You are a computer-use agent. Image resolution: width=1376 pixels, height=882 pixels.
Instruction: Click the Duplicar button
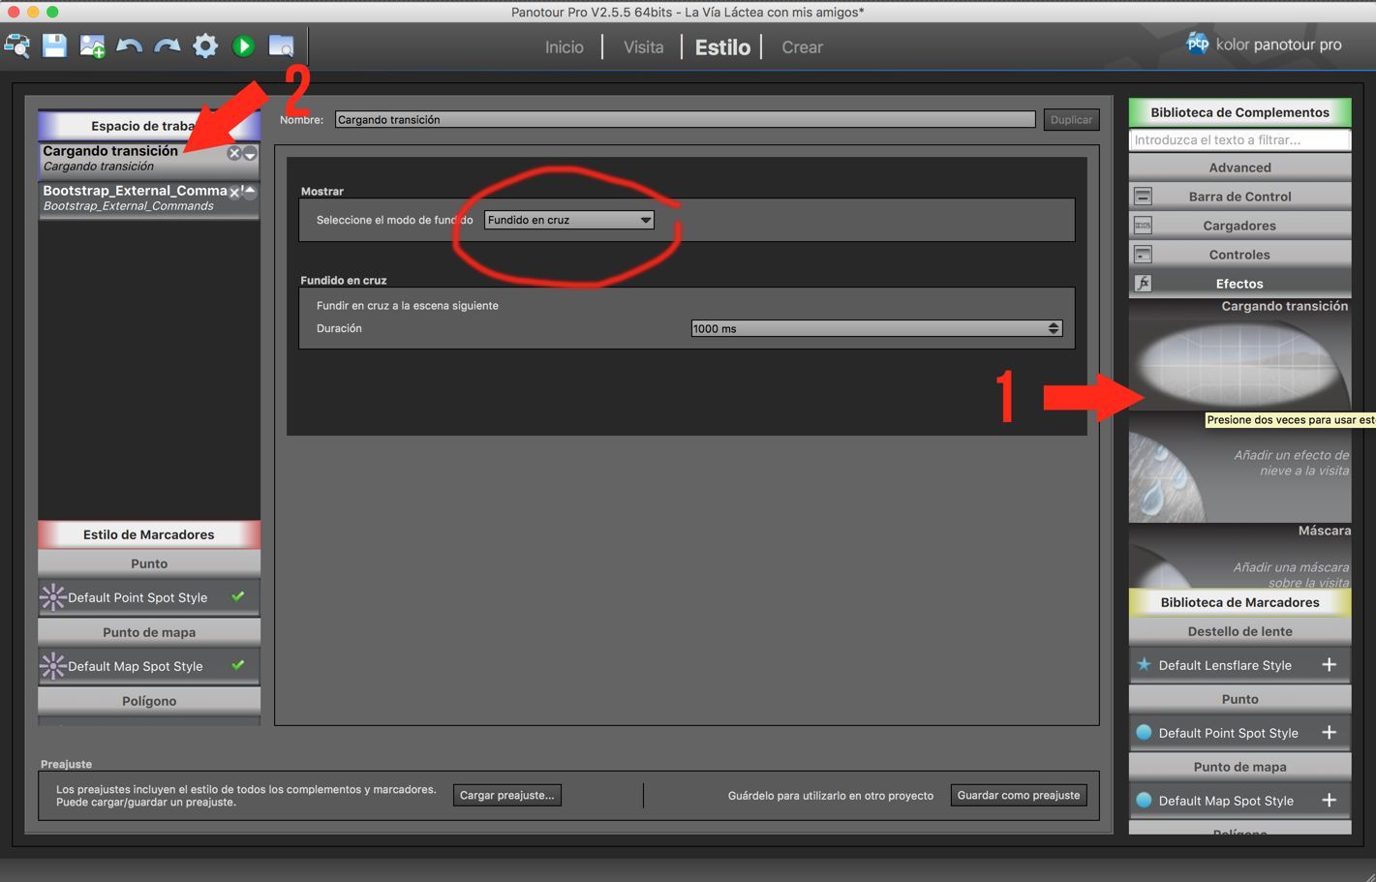(1071, 120)
